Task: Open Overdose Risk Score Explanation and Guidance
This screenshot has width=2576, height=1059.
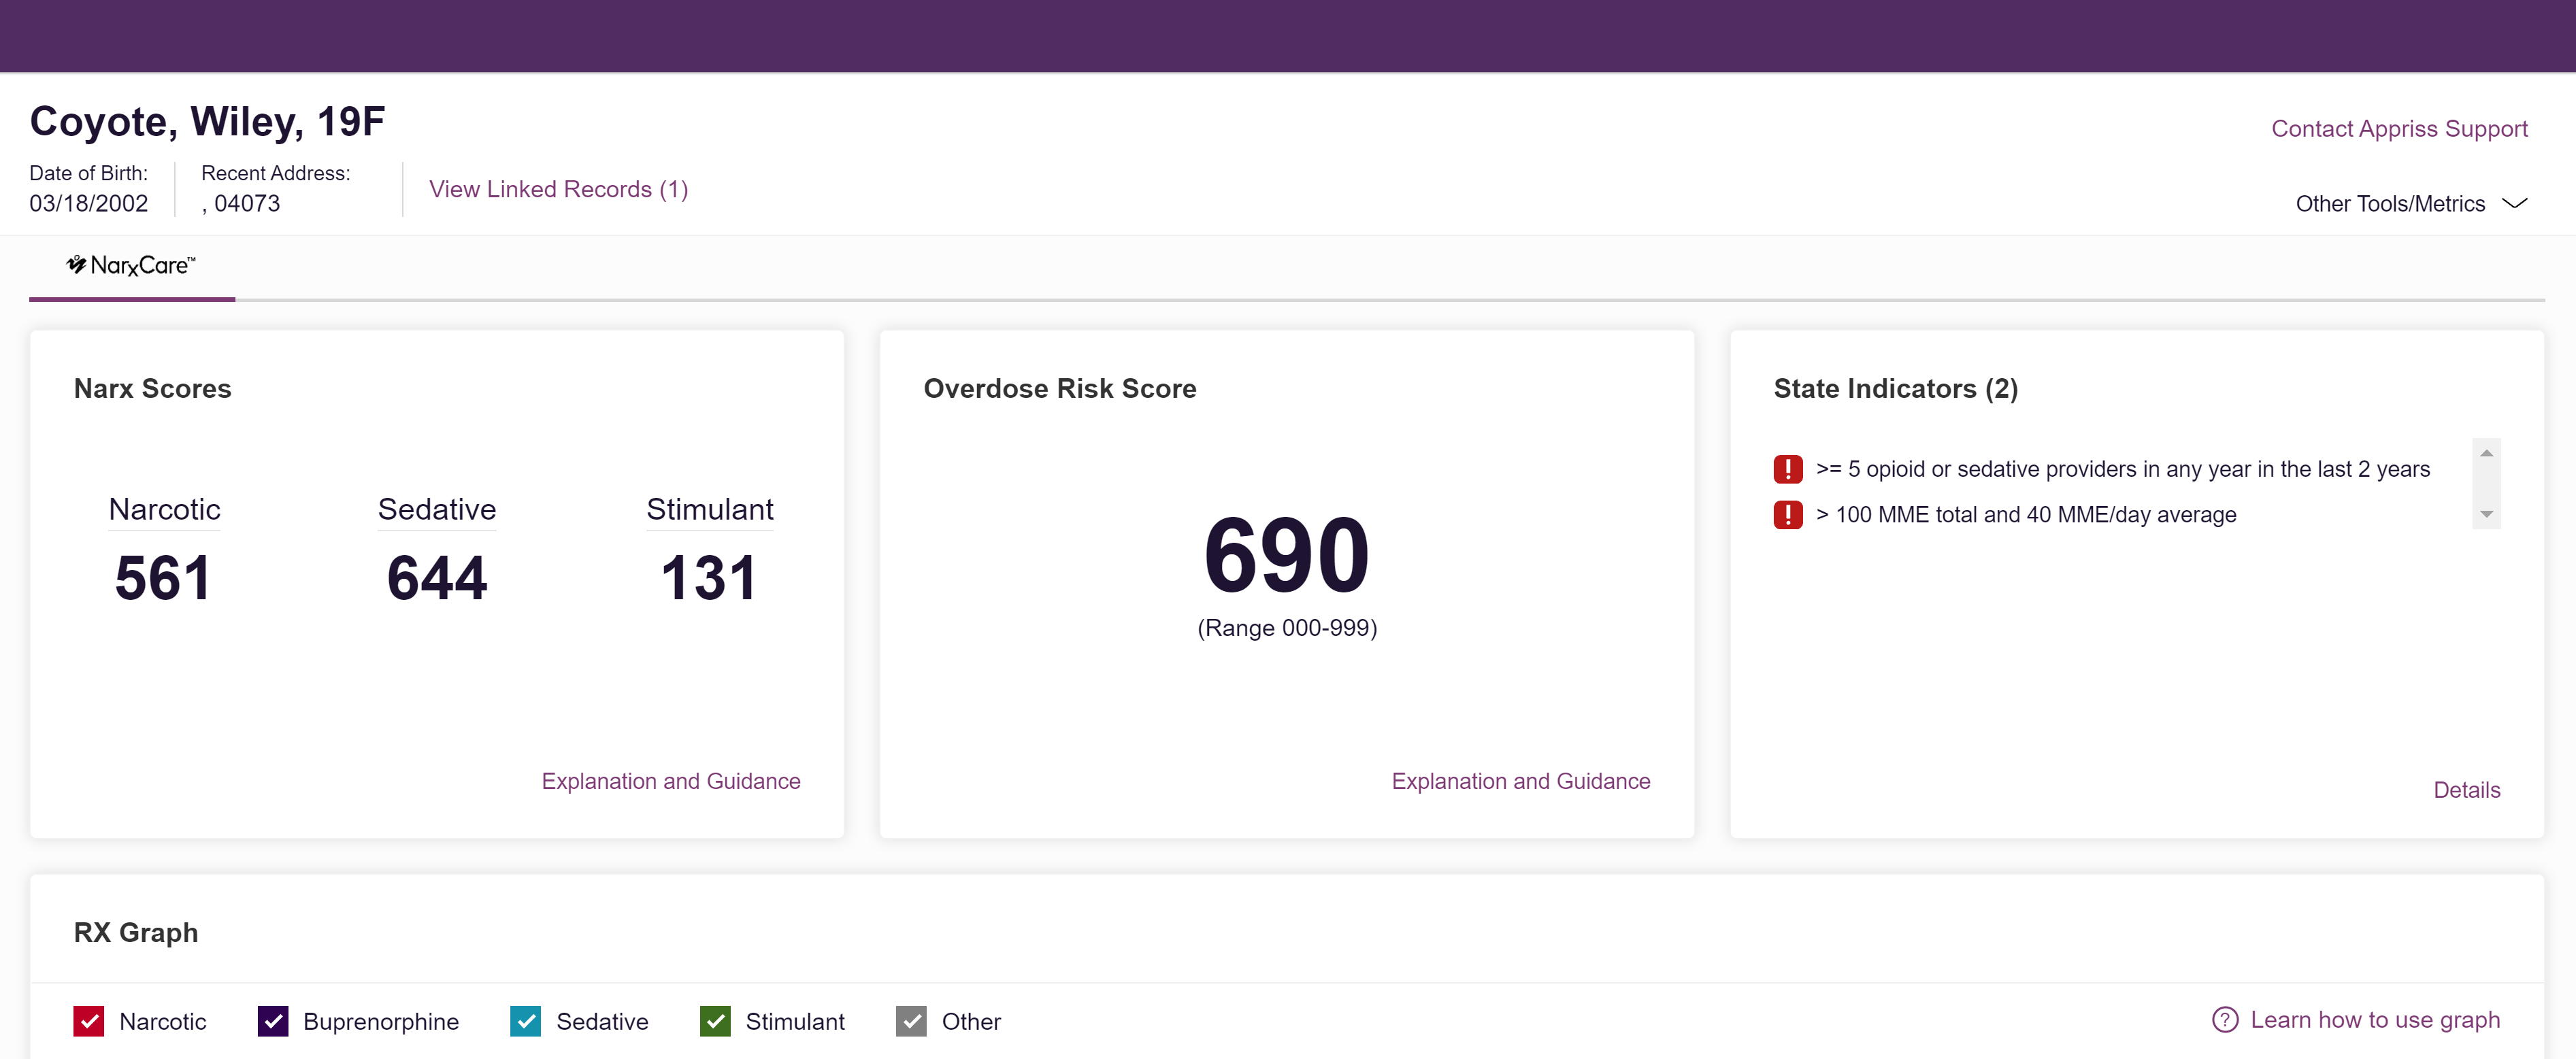Action: (x=1520, y=781)
